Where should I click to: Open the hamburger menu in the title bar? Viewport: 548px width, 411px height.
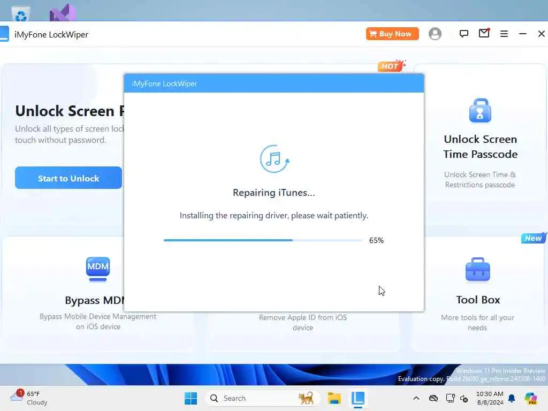click(504, 34)
